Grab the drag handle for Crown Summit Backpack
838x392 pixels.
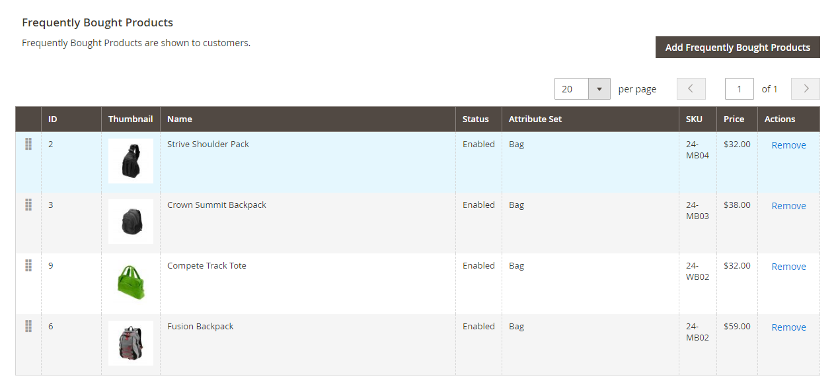28,205
